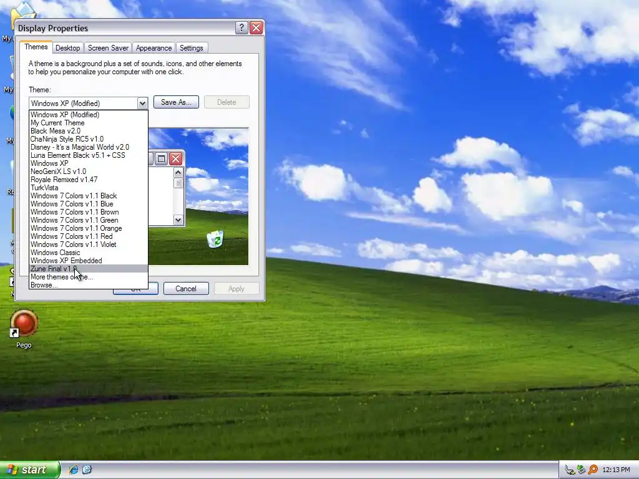Select the Zune Final v1.0 theme
The width and height of the screenshot is (639, 479).
pyautogui.click(x=89, y=269)
